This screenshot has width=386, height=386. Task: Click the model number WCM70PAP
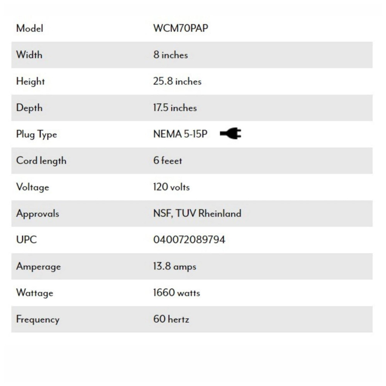point(180,29)
